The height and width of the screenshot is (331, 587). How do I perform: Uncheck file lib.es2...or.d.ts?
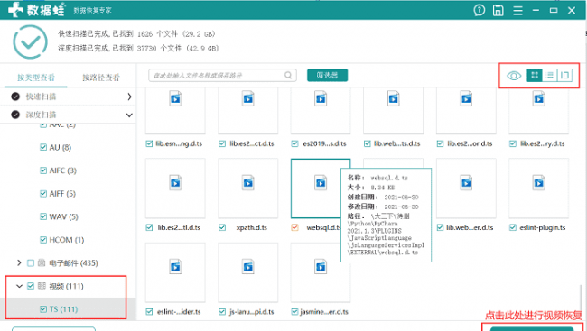[x=441, y=143]
